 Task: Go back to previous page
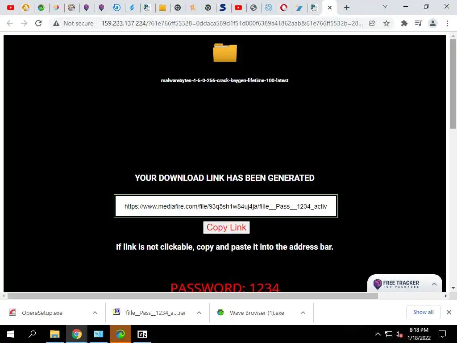coord(10,23)
